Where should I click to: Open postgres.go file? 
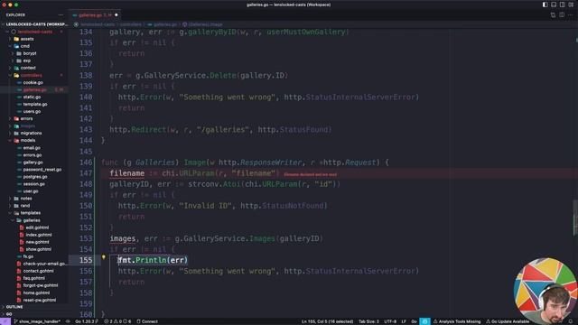(34, 177)
